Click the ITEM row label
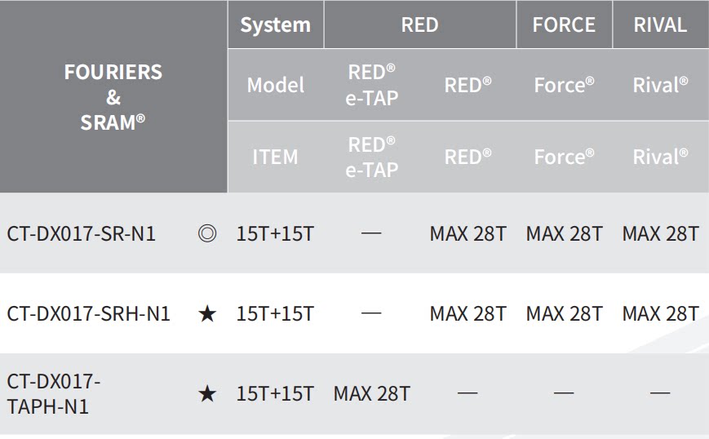 click(x=275, y=157)
